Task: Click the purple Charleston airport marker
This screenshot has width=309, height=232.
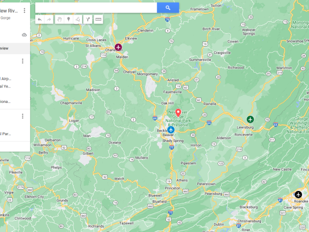Action: tap(118, 47)
